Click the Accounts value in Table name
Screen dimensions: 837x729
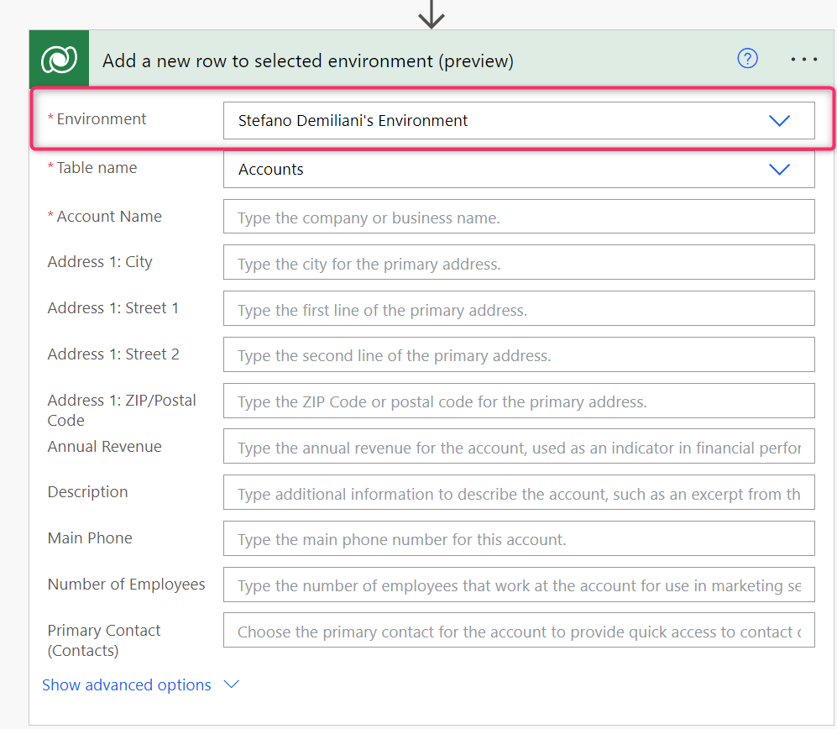(271, 170)
